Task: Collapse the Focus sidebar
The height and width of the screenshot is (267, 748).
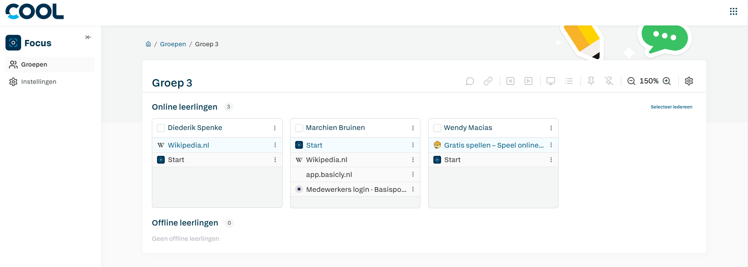Action: [88, 37]
